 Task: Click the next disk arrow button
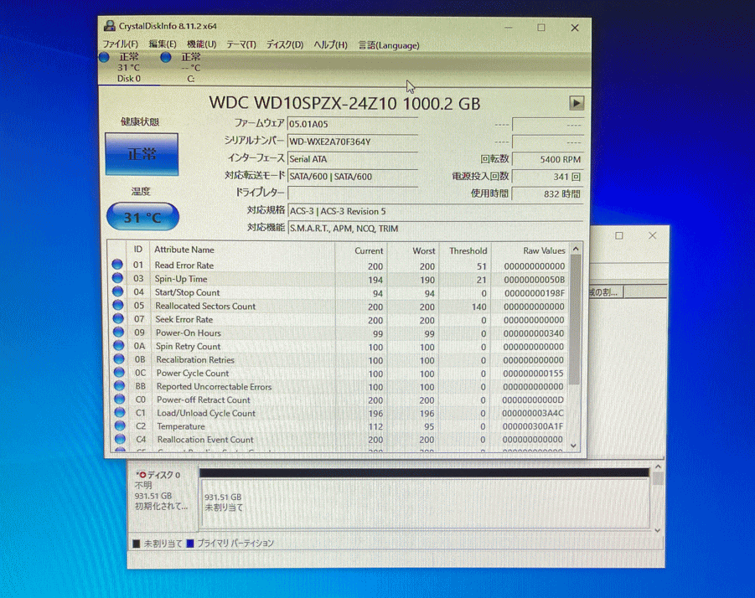pyautogui.click(x=577, y=103)
